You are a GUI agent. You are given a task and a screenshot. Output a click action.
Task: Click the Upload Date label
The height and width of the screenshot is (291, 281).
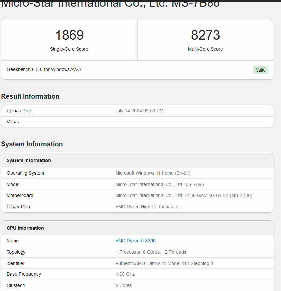tap(20, 111)
